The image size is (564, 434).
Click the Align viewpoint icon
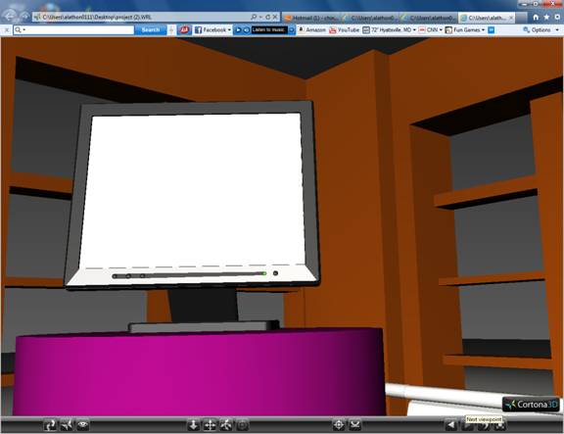click(355, 425)
